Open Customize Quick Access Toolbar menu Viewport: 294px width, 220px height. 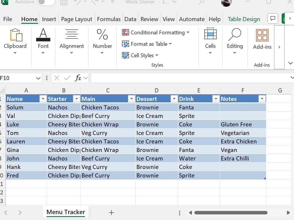pos(113,2)
